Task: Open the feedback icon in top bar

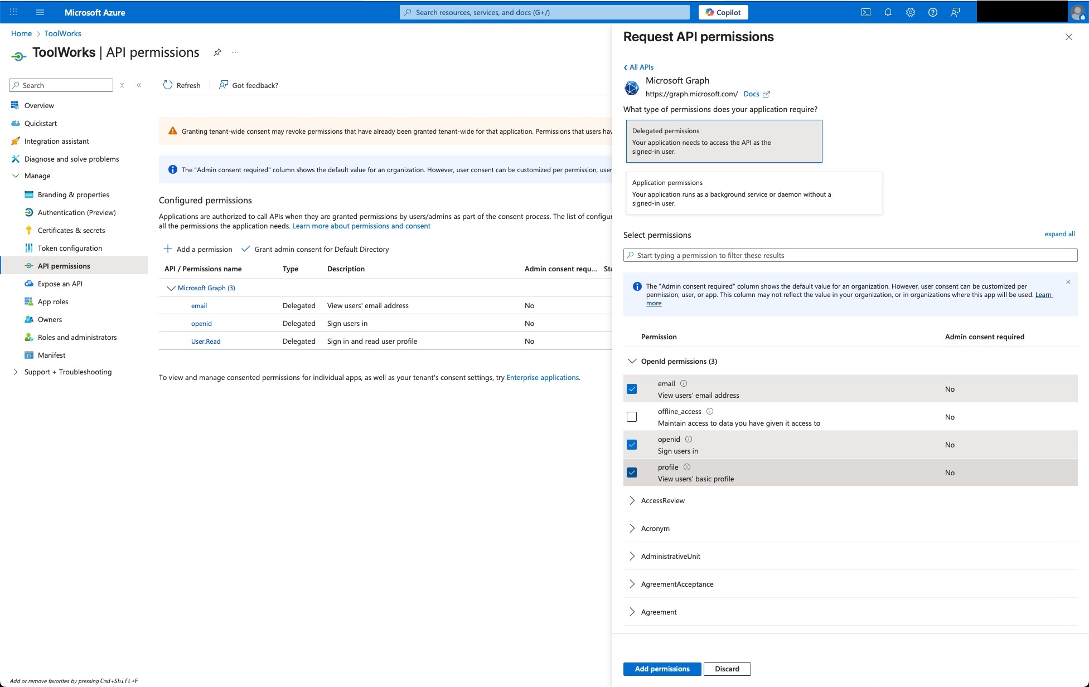Action: tap(955, 12)
